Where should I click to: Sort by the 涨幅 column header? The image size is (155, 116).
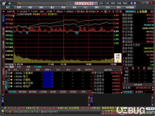[48, 70]
